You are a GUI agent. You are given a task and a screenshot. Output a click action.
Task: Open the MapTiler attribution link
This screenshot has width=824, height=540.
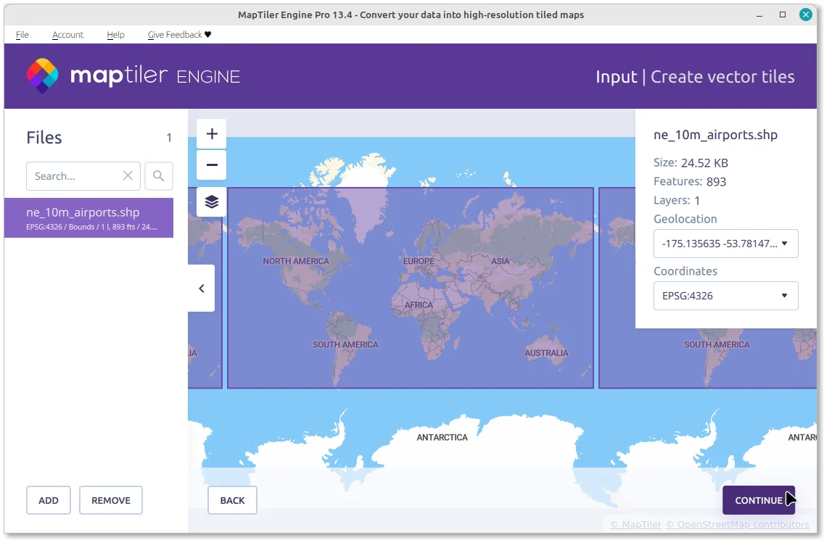[636, 524]
